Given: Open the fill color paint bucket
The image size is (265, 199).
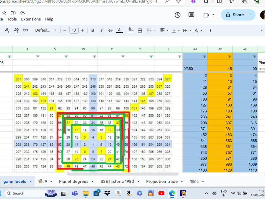Looking at the screenshot, I should click(130, 30).
